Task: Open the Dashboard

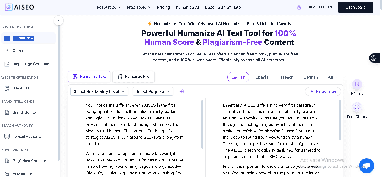Action: [x=355, y=7]
